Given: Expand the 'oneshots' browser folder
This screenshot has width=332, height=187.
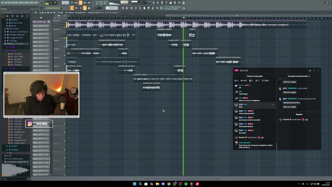Looking at the screenshot, I should 15,150.
